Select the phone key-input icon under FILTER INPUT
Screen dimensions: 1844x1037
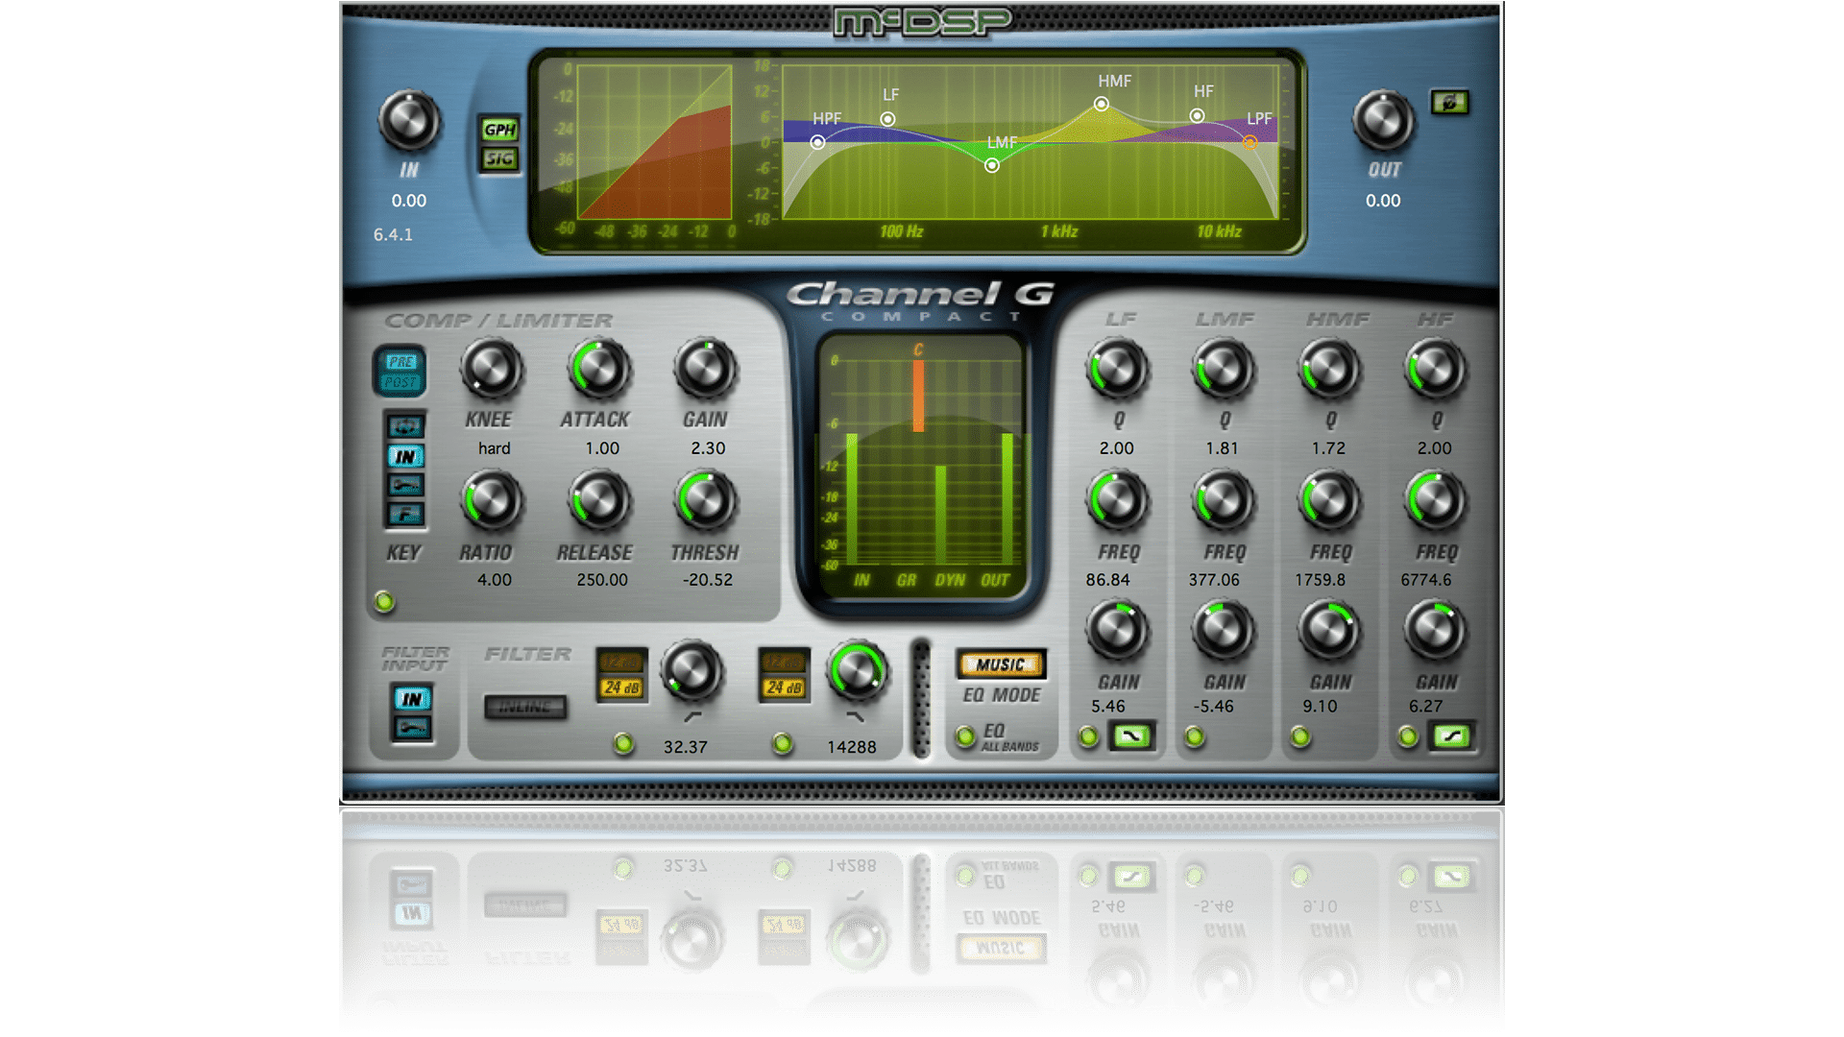[412, 727]
